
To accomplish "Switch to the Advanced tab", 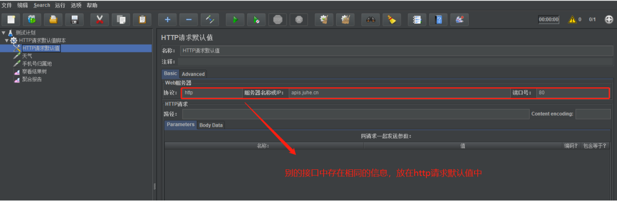I will click(x=193, y=74).
